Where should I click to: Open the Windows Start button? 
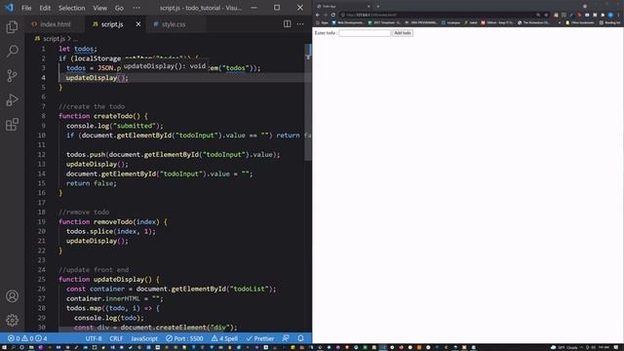[4, 347]
